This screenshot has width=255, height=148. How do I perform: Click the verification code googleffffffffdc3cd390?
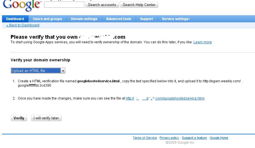pos(34,85)
